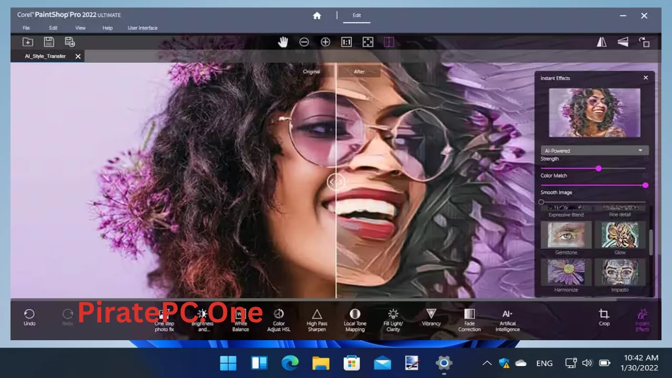Open Local Tone Mapping tool
Image resolution: width=672 pixels, height=378 pixels.
[355, 319]
